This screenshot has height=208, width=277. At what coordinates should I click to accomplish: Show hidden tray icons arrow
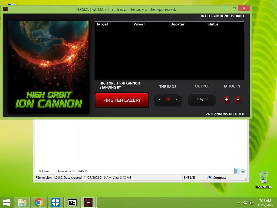pos(239,203)
